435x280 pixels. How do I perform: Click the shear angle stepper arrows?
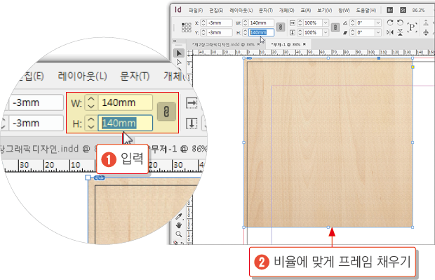(x=353, y=32)
